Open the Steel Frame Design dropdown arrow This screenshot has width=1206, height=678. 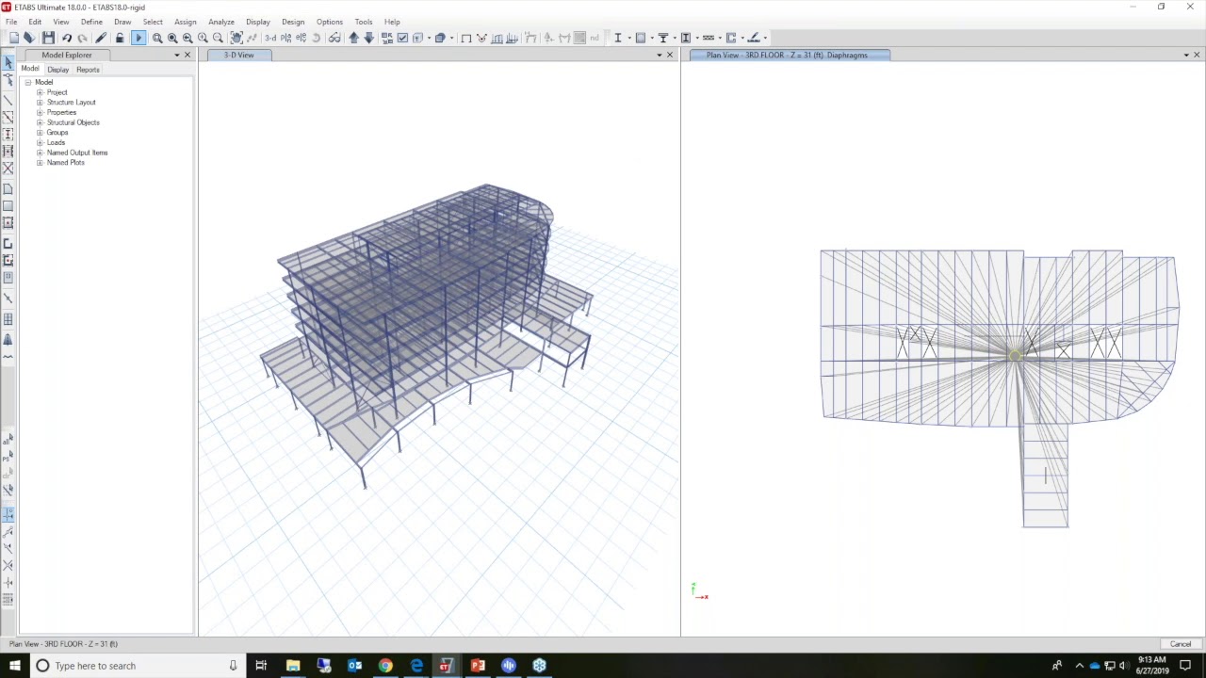(628, 38)
